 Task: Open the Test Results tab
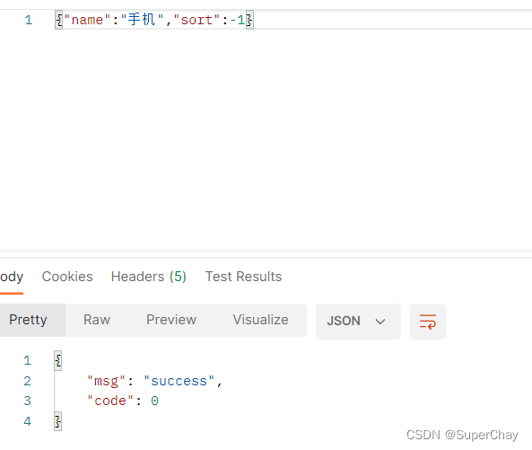243,277
